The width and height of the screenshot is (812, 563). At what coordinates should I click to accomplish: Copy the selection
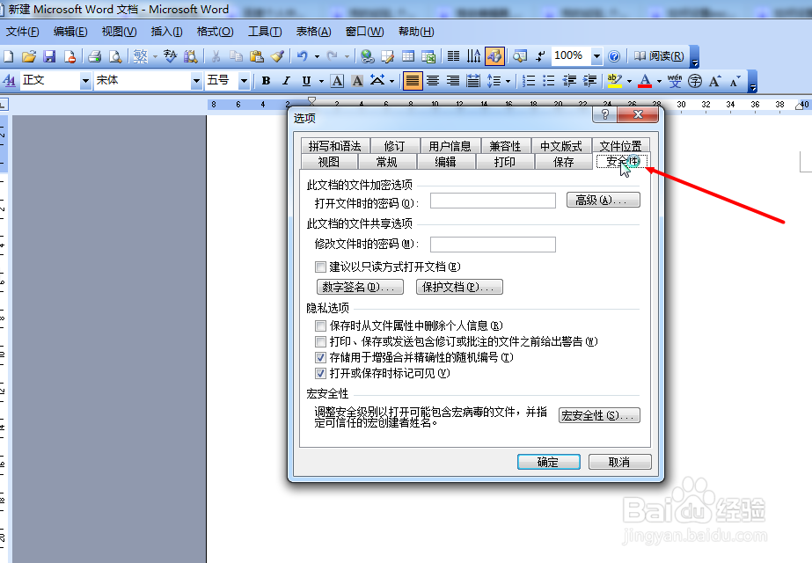tap(236, 56)
